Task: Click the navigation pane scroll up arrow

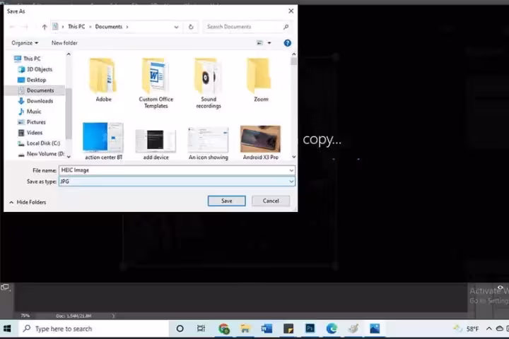Action: point(69,54)
